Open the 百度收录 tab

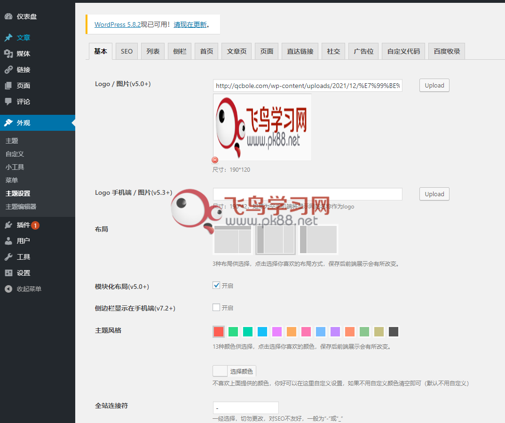click(447, 51)
